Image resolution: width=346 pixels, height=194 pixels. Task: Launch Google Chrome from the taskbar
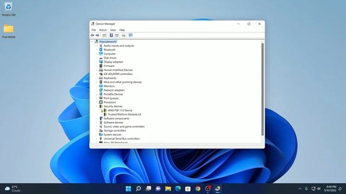(198, 189)
